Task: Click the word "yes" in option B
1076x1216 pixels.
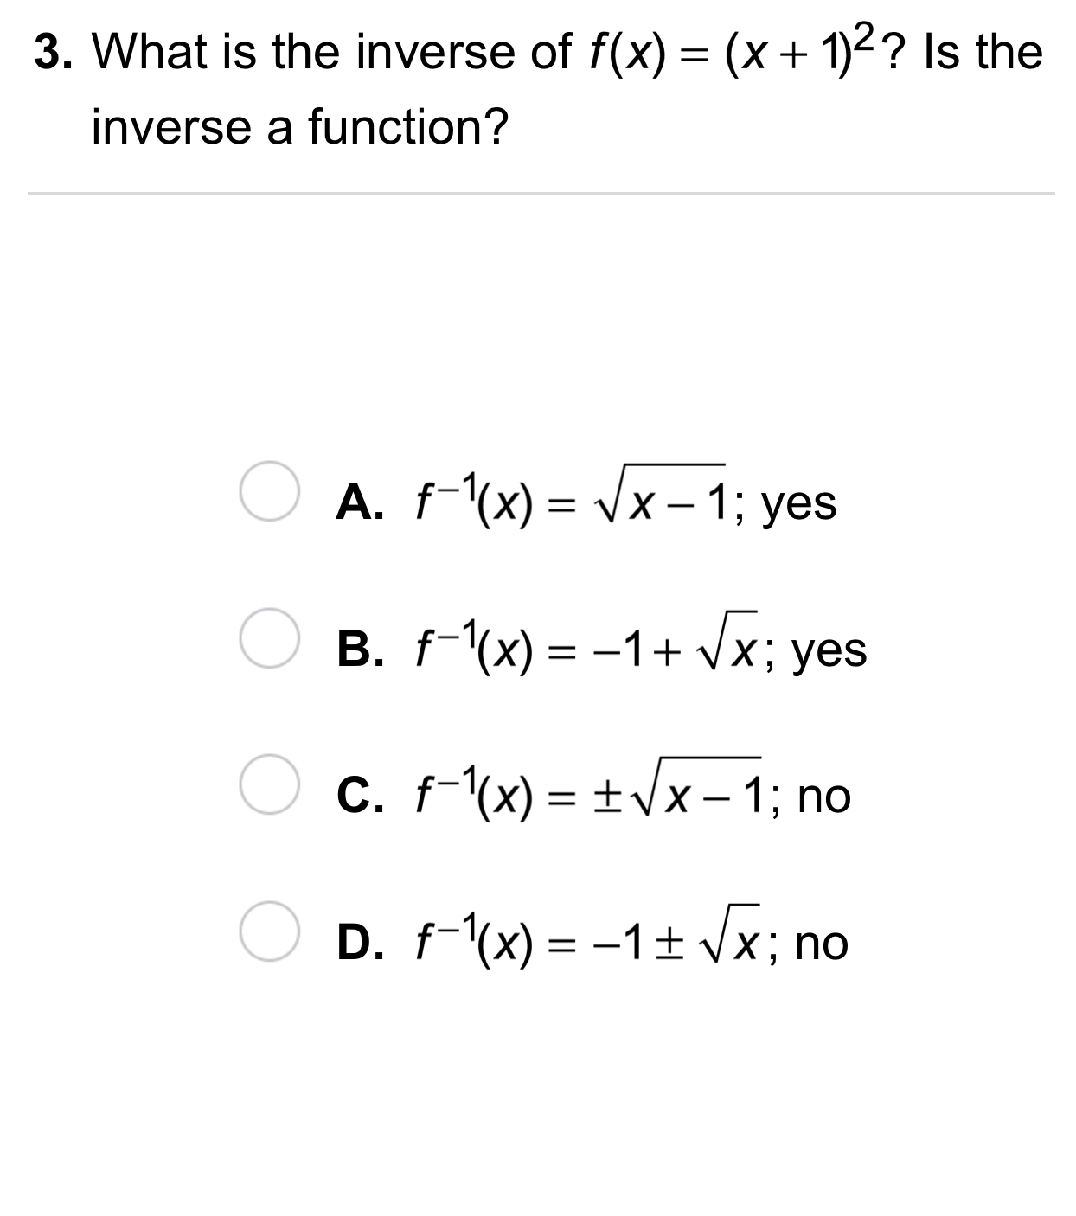Action: coord(830,652)
